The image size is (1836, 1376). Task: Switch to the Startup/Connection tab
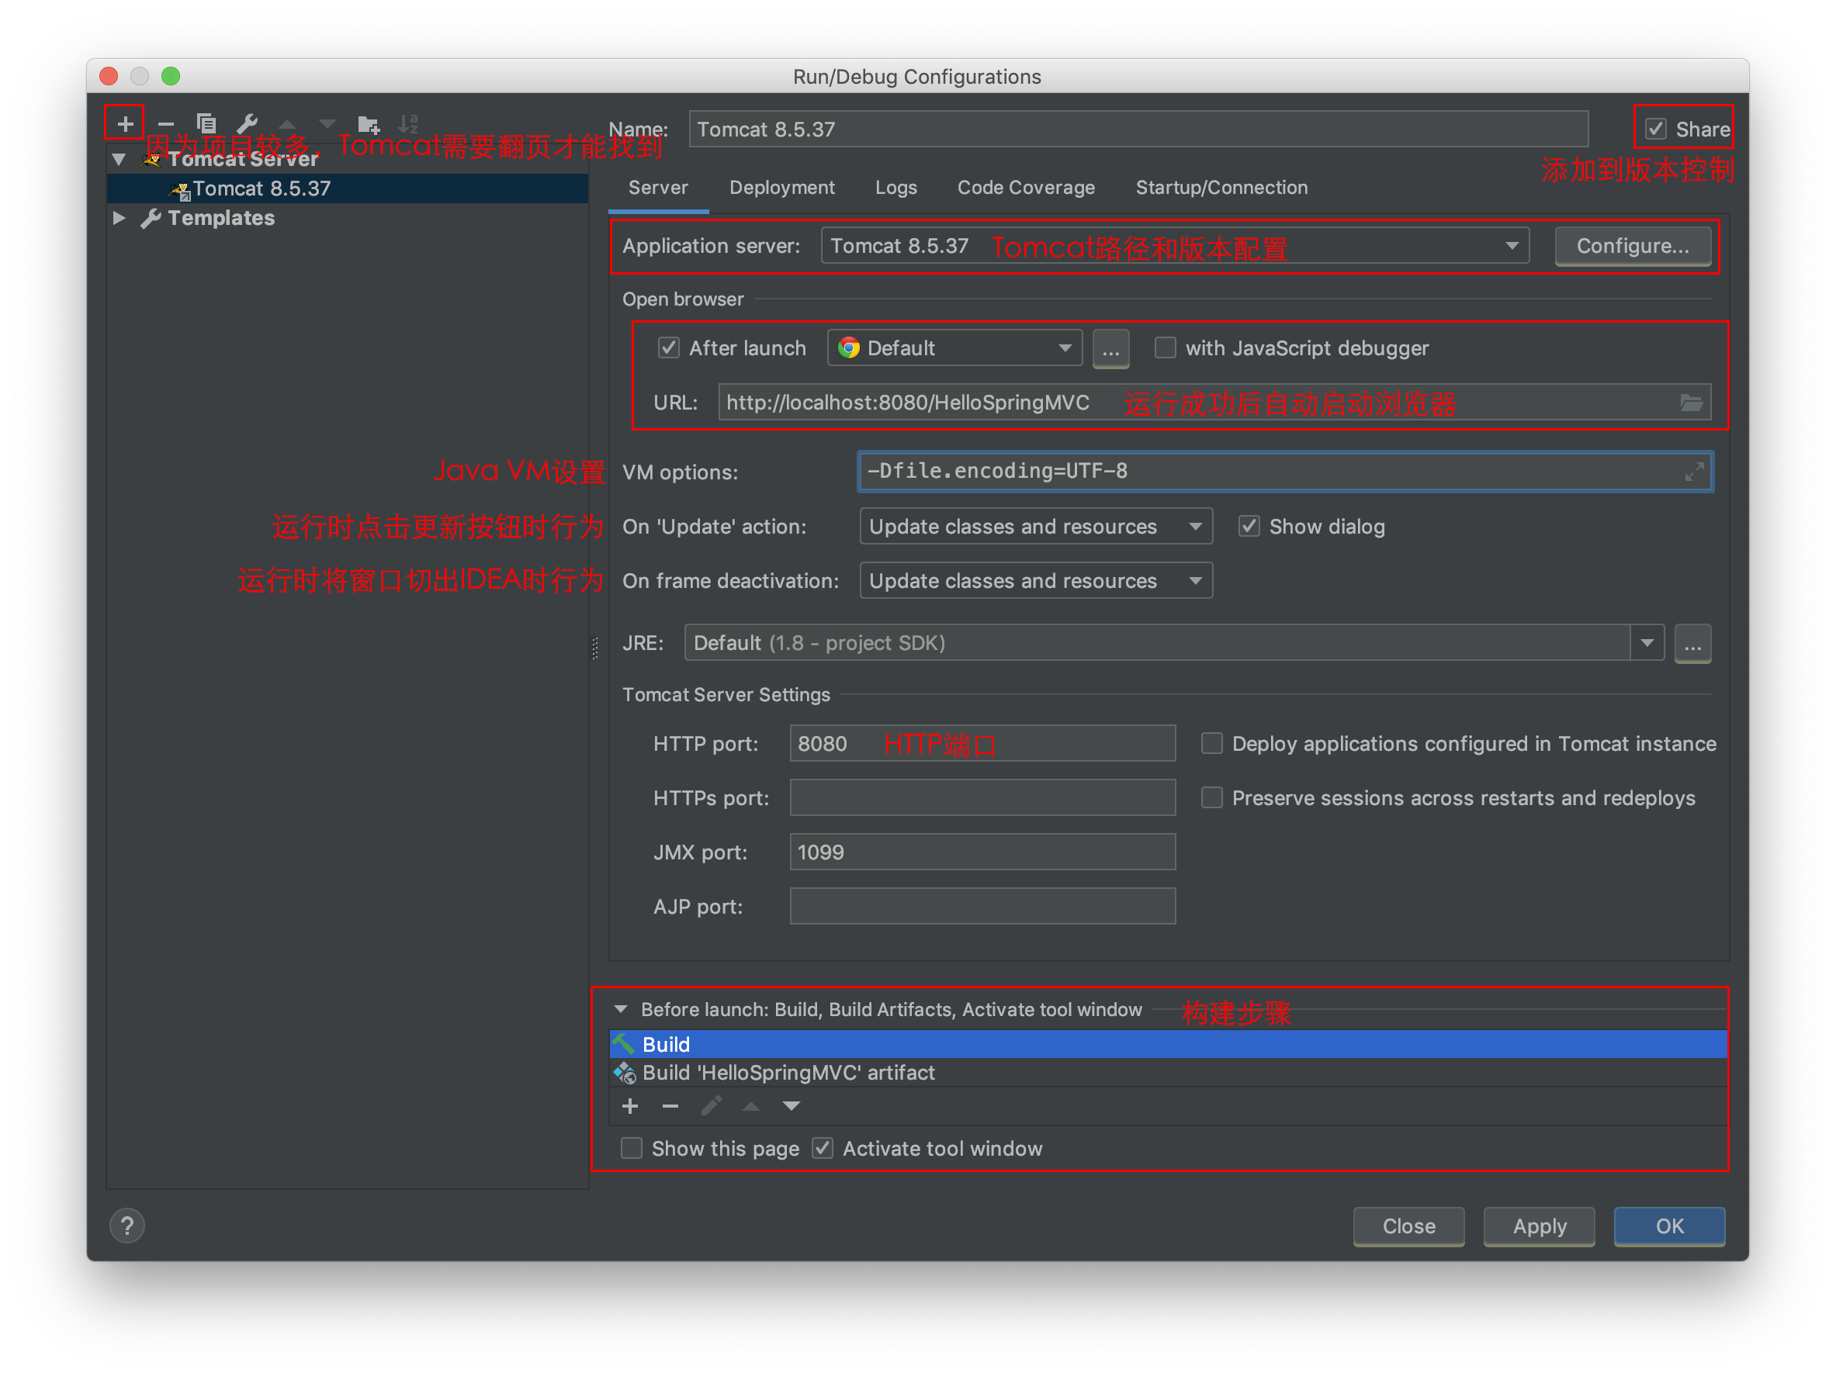point(1221,188)
